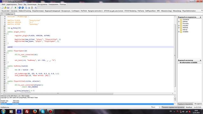Collapse the plugin_init code fold marker
The width and height of the screenshot is (203, 114).
tap(7, 34)
